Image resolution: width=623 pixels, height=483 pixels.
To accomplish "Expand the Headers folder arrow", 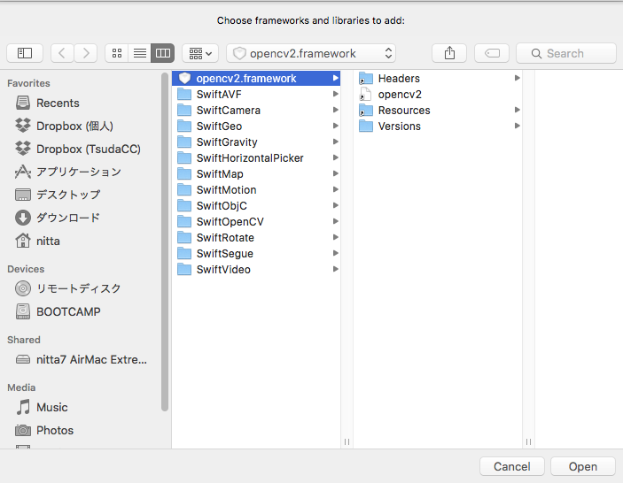I will click(517, 79).
